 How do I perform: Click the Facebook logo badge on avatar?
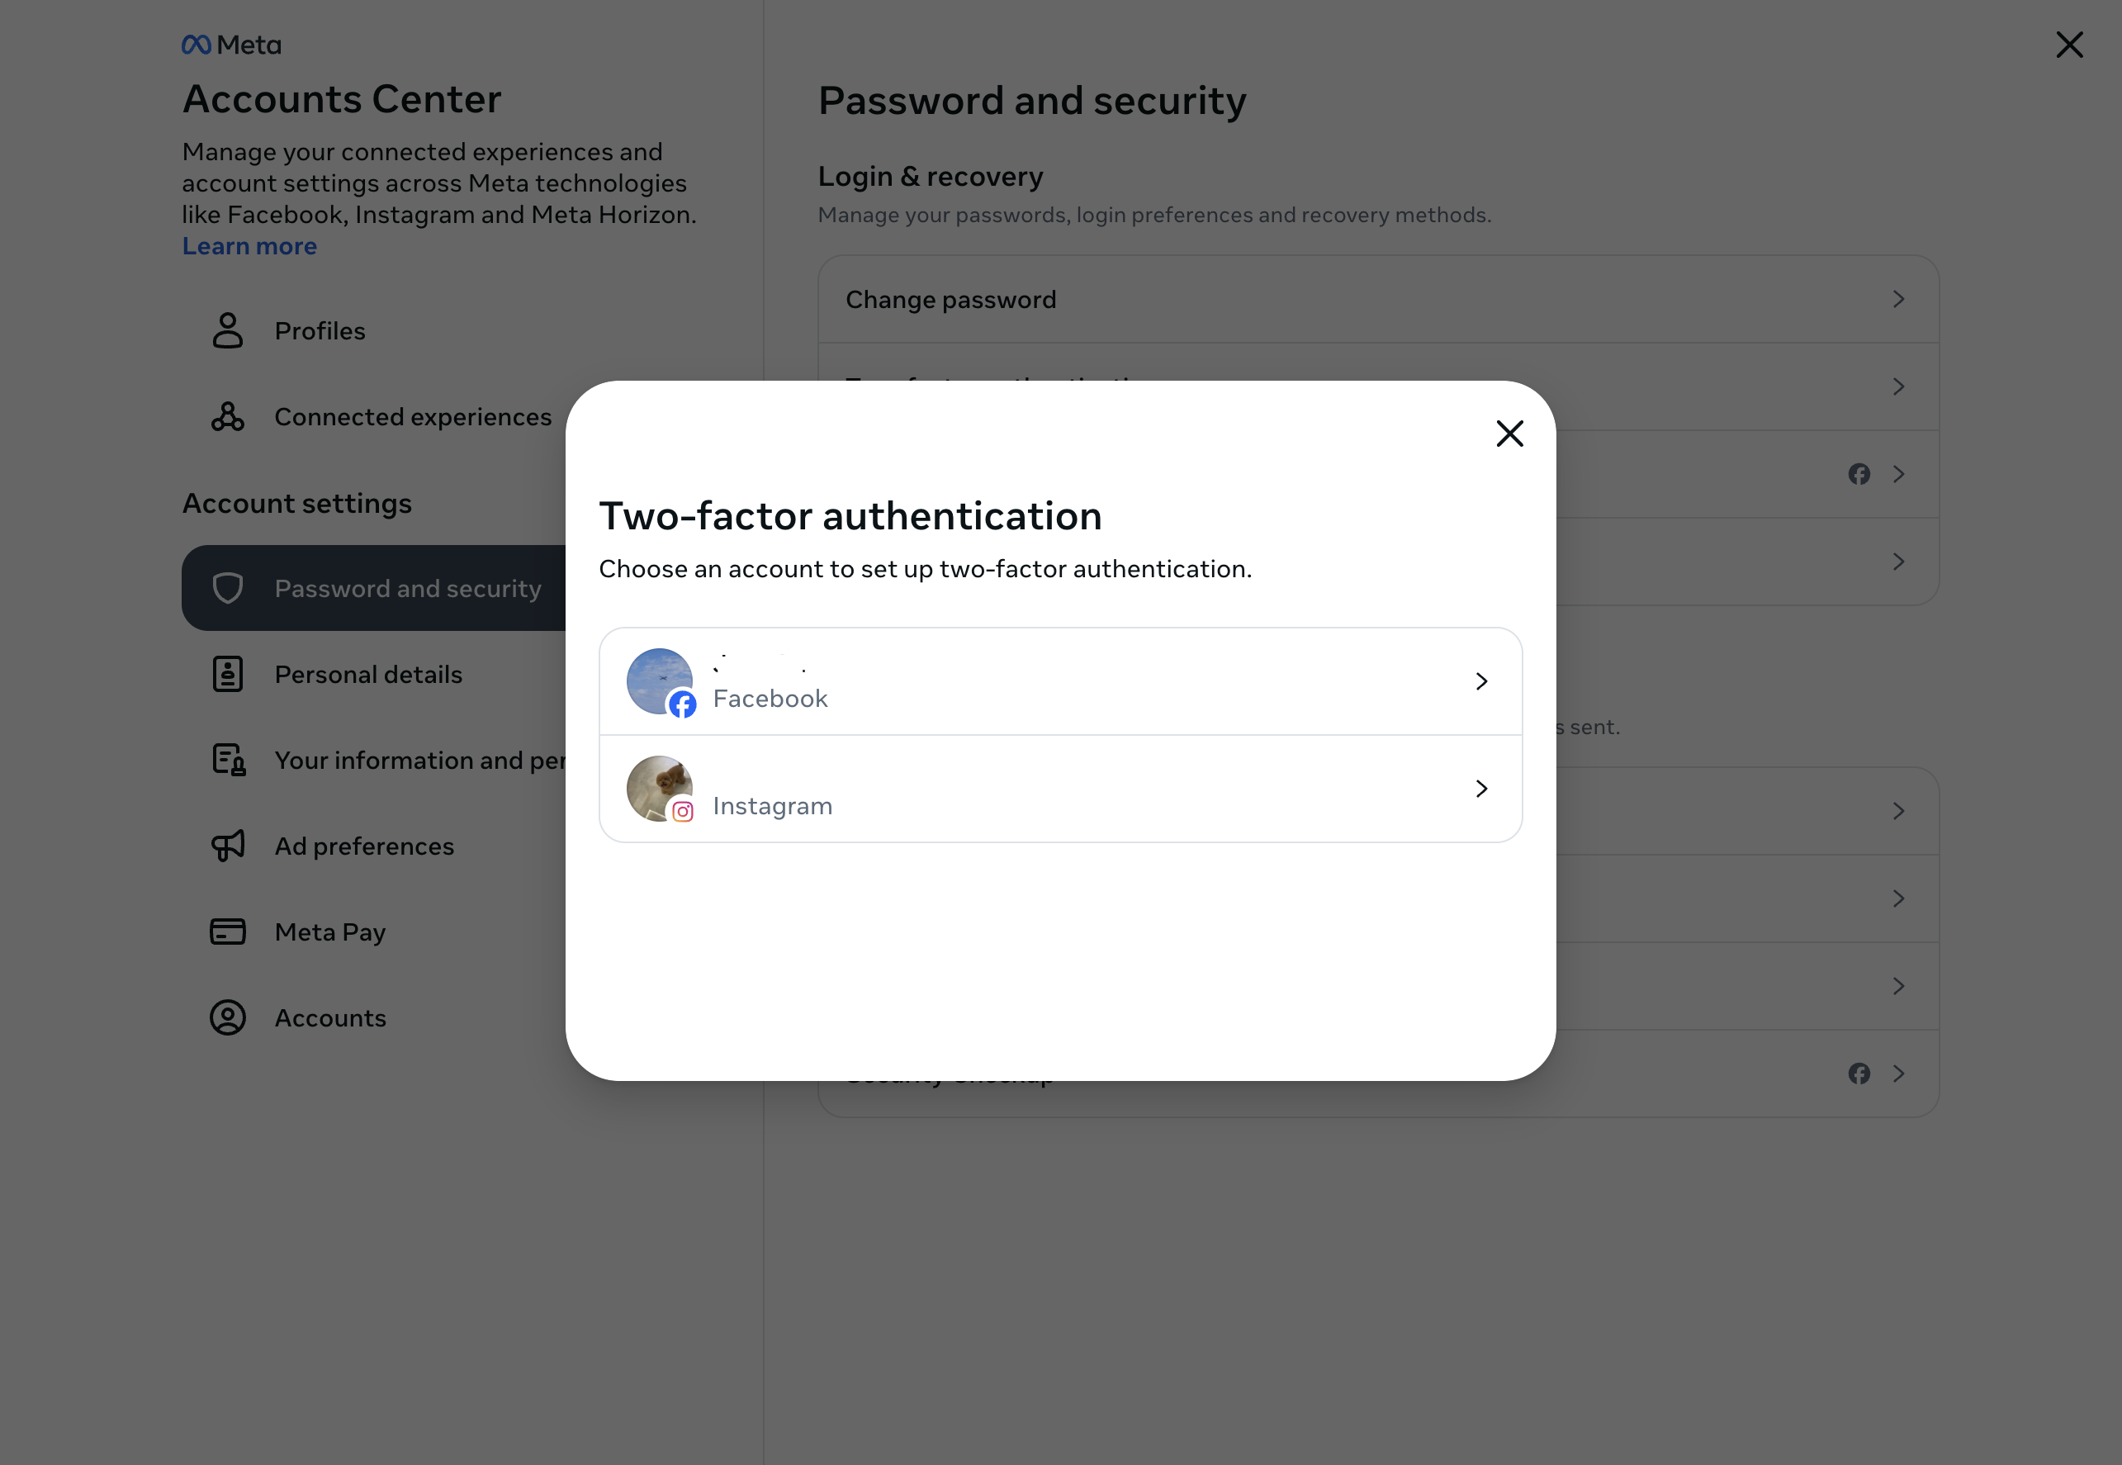point(682,704)
